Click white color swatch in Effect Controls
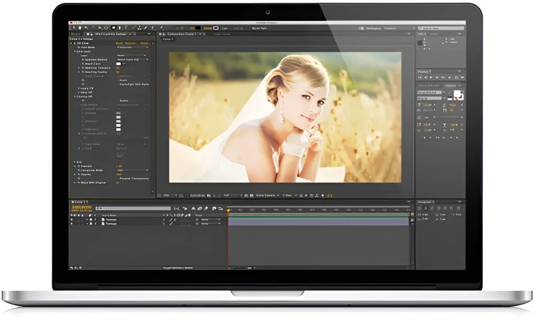The width and height of the screenshot is (535, 327). coord(119,64)
